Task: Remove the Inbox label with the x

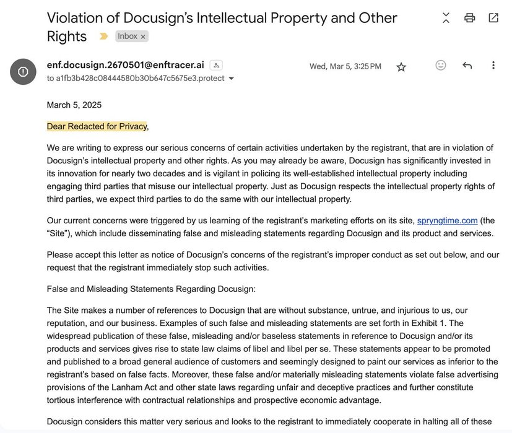Action: [x=143, y=36]
